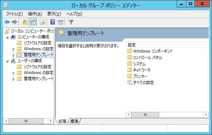Screen dimensions: 212x135
Task: Expand Windows の設定 under ユーザーの構成
Action: [x=14, y=73]
